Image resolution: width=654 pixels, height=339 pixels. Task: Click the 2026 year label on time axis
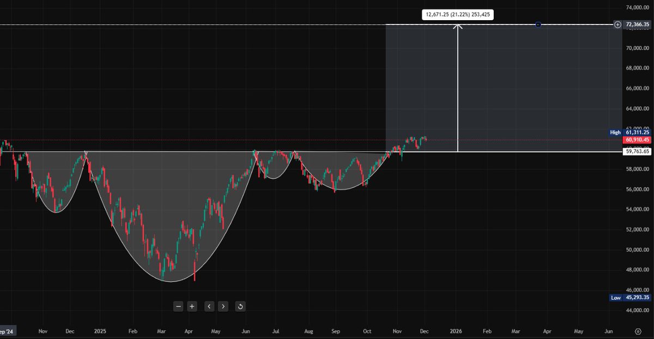pyautogui.click(x=456, y=331)
